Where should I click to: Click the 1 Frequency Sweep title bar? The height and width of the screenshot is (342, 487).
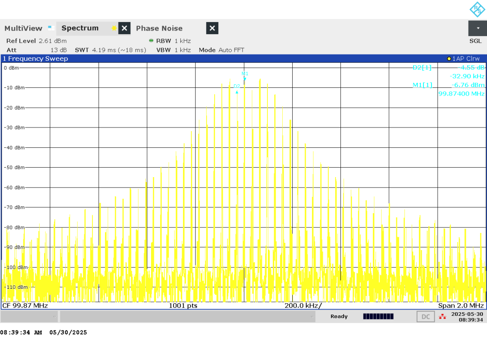coord(243,59)
